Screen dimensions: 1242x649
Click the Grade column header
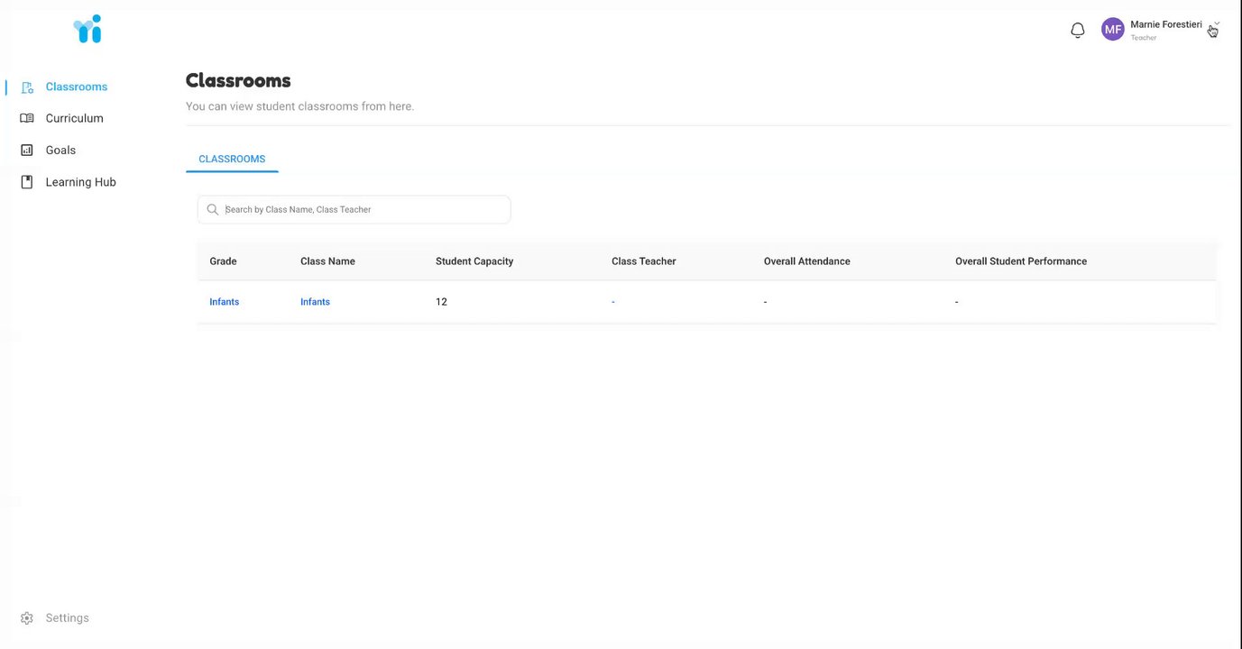click(223, 261)
